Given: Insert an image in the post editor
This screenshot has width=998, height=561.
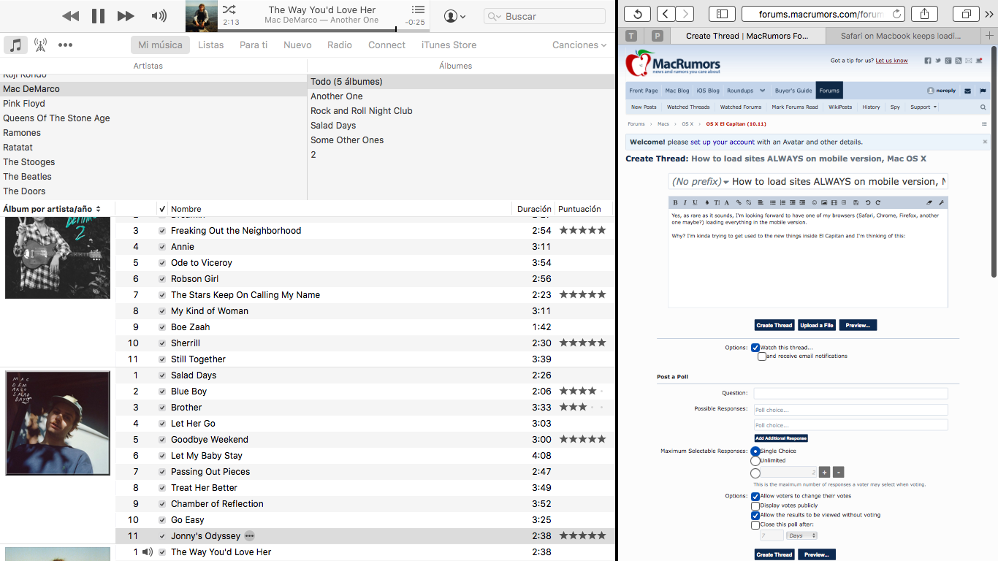Looking at the screenshot, I should pyautogui.click(x=824, y=202).
